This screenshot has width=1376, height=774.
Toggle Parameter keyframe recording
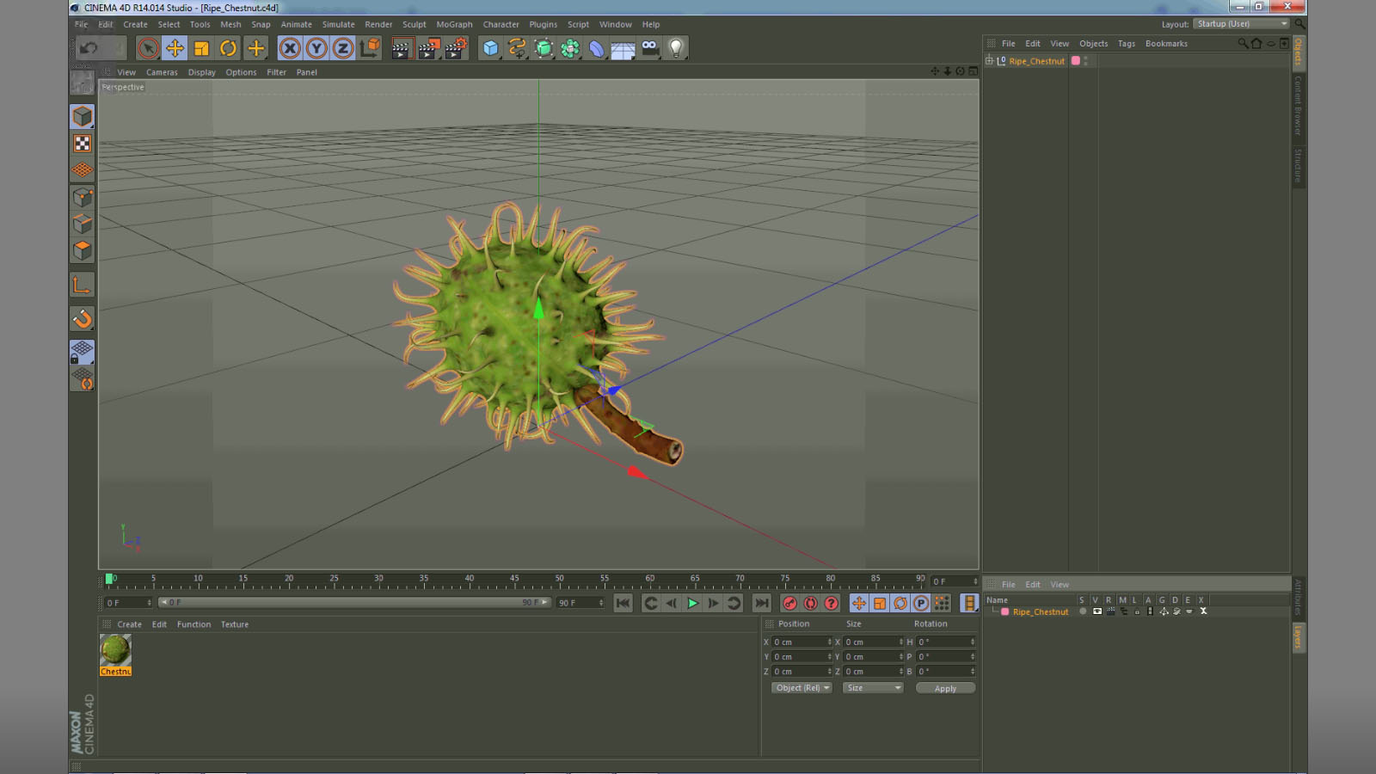tap(920, 603)
